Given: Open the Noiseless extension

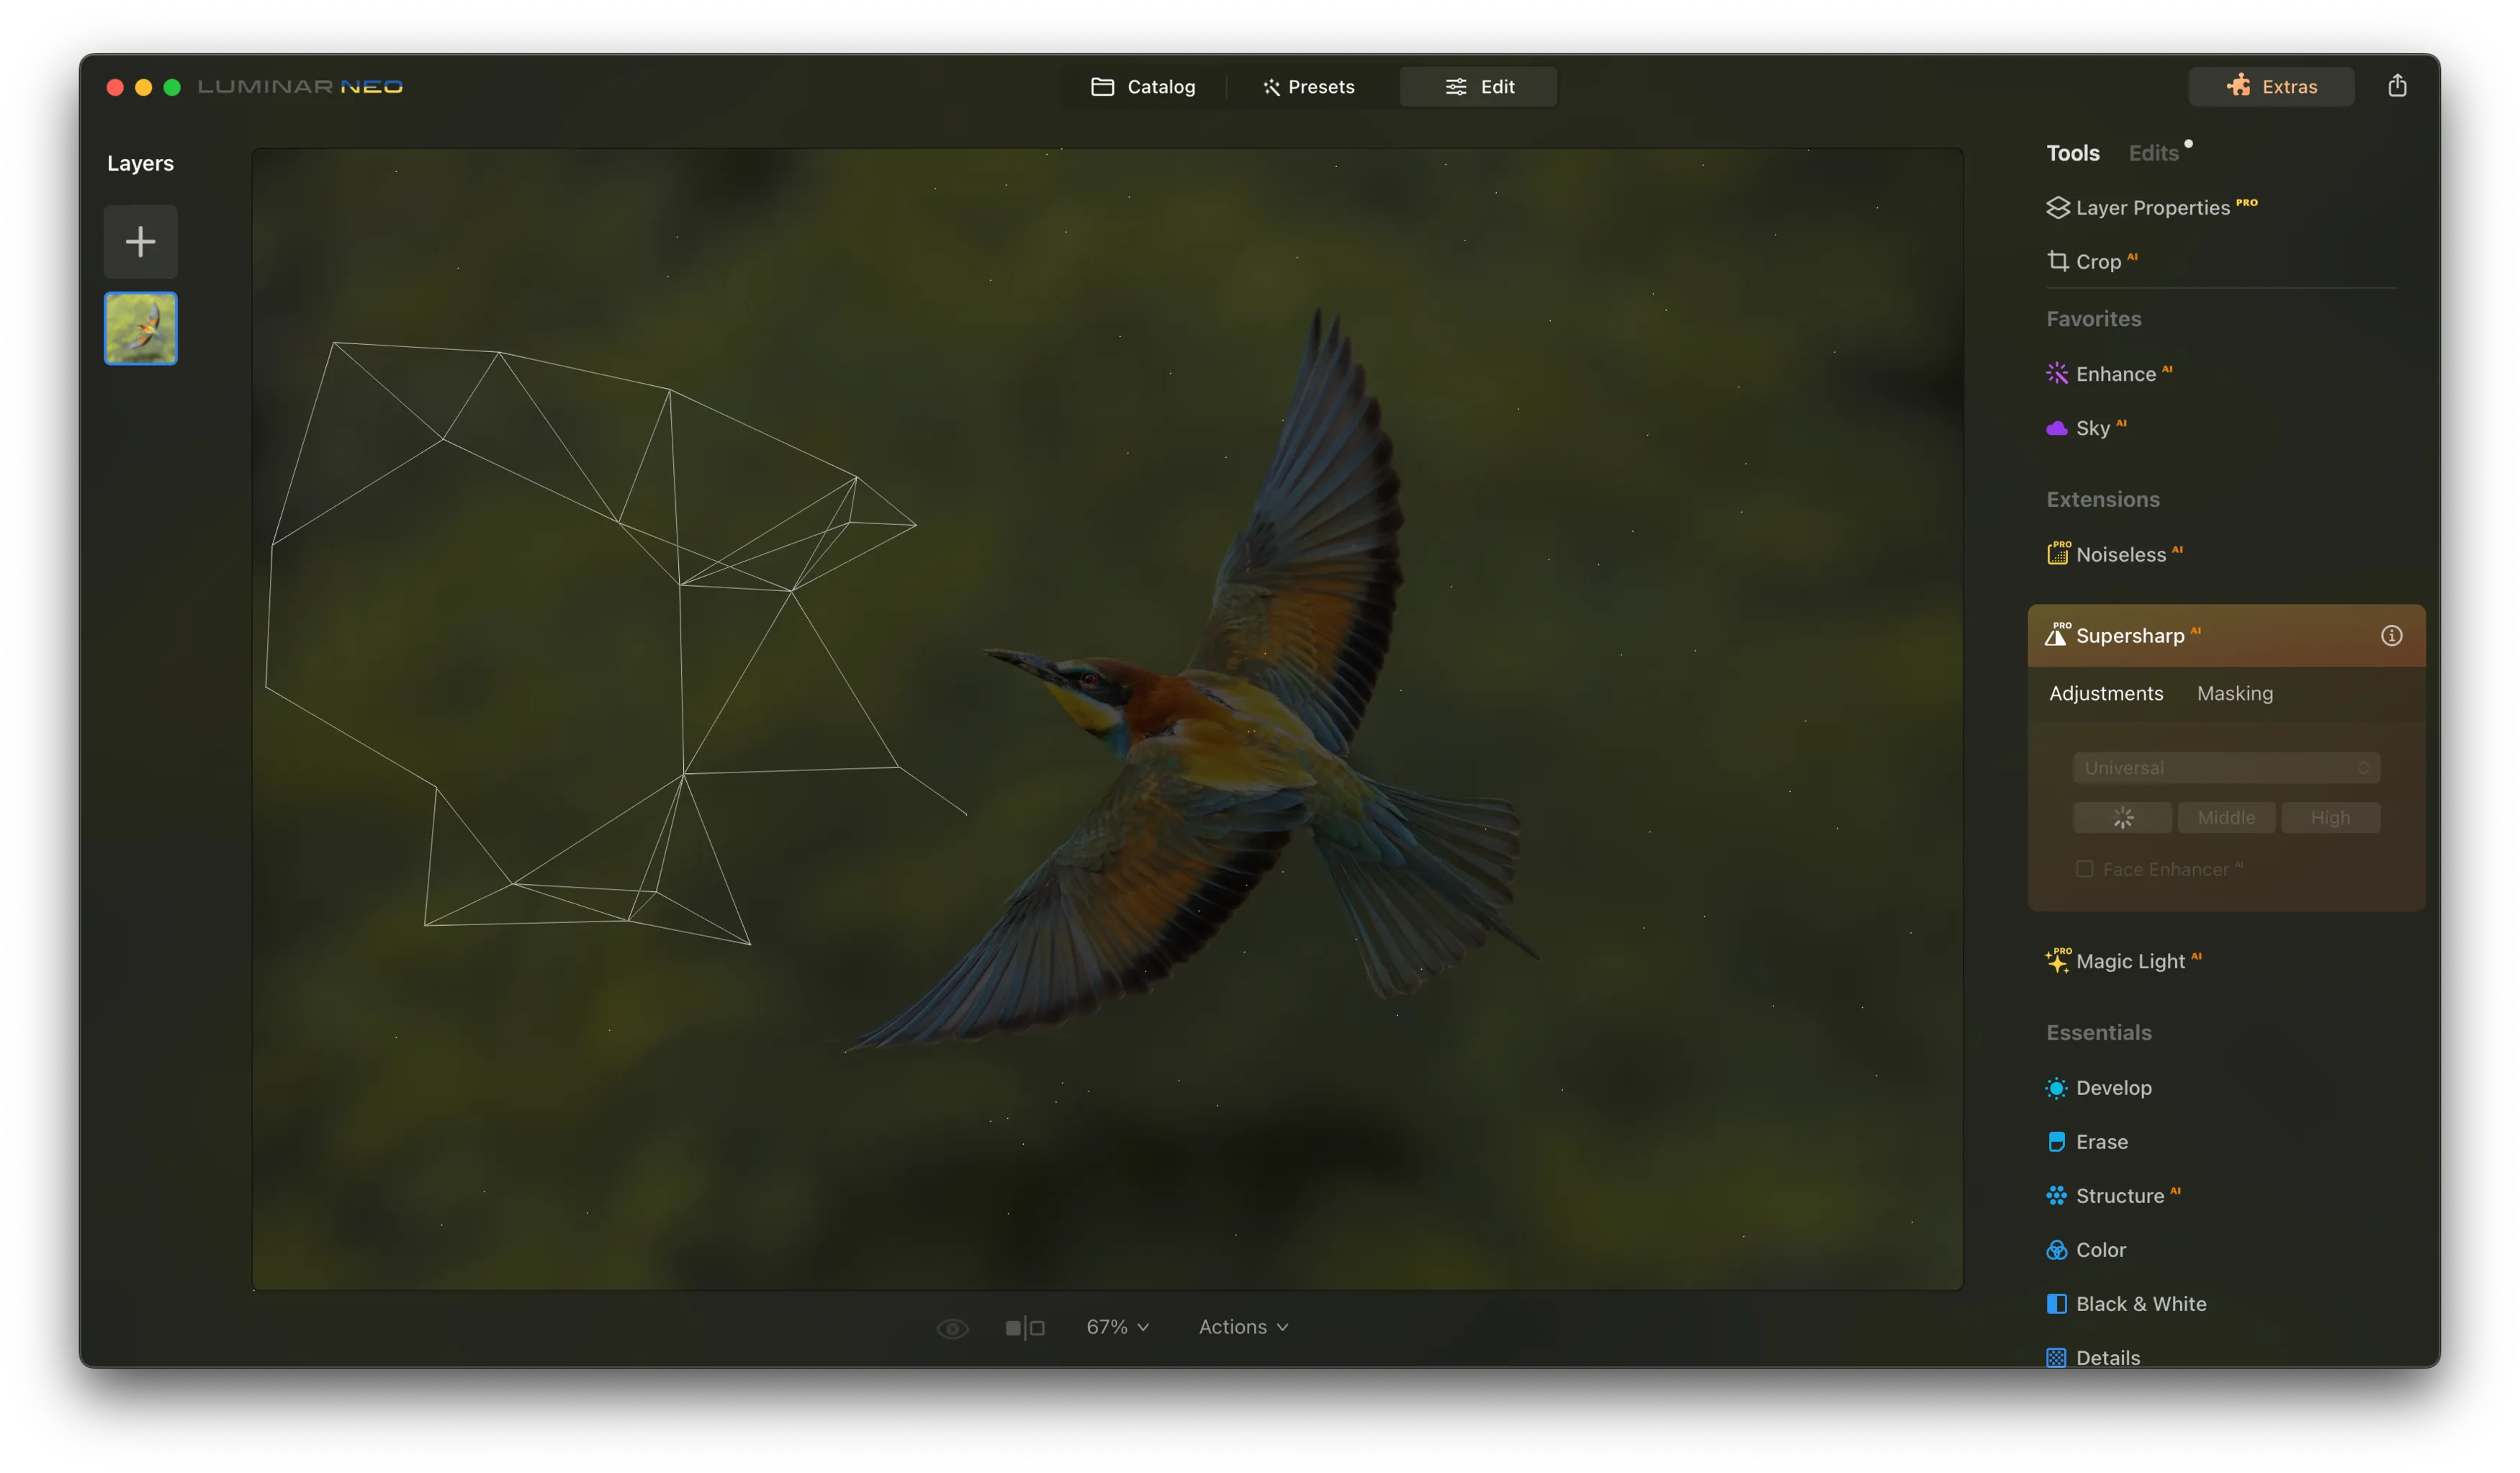Looking at the screenshot, I should 2120,554.
